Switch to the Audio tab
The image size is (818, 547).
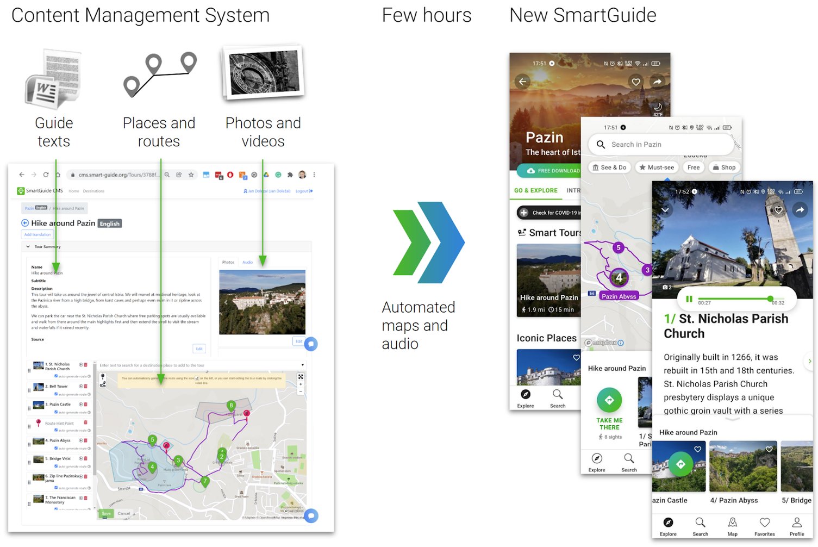(247, 262)
